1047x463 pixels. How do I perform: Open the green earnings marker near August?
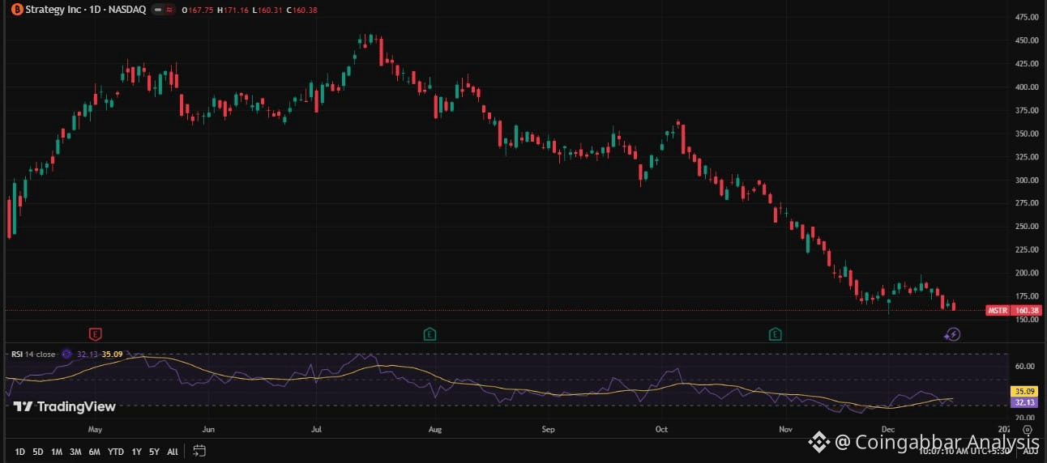coord(429,333)
